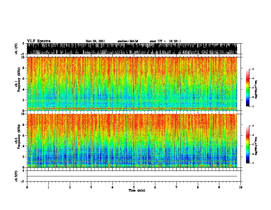
Task: Click the "Time (min)" axis label
Action: coord(137,190)
